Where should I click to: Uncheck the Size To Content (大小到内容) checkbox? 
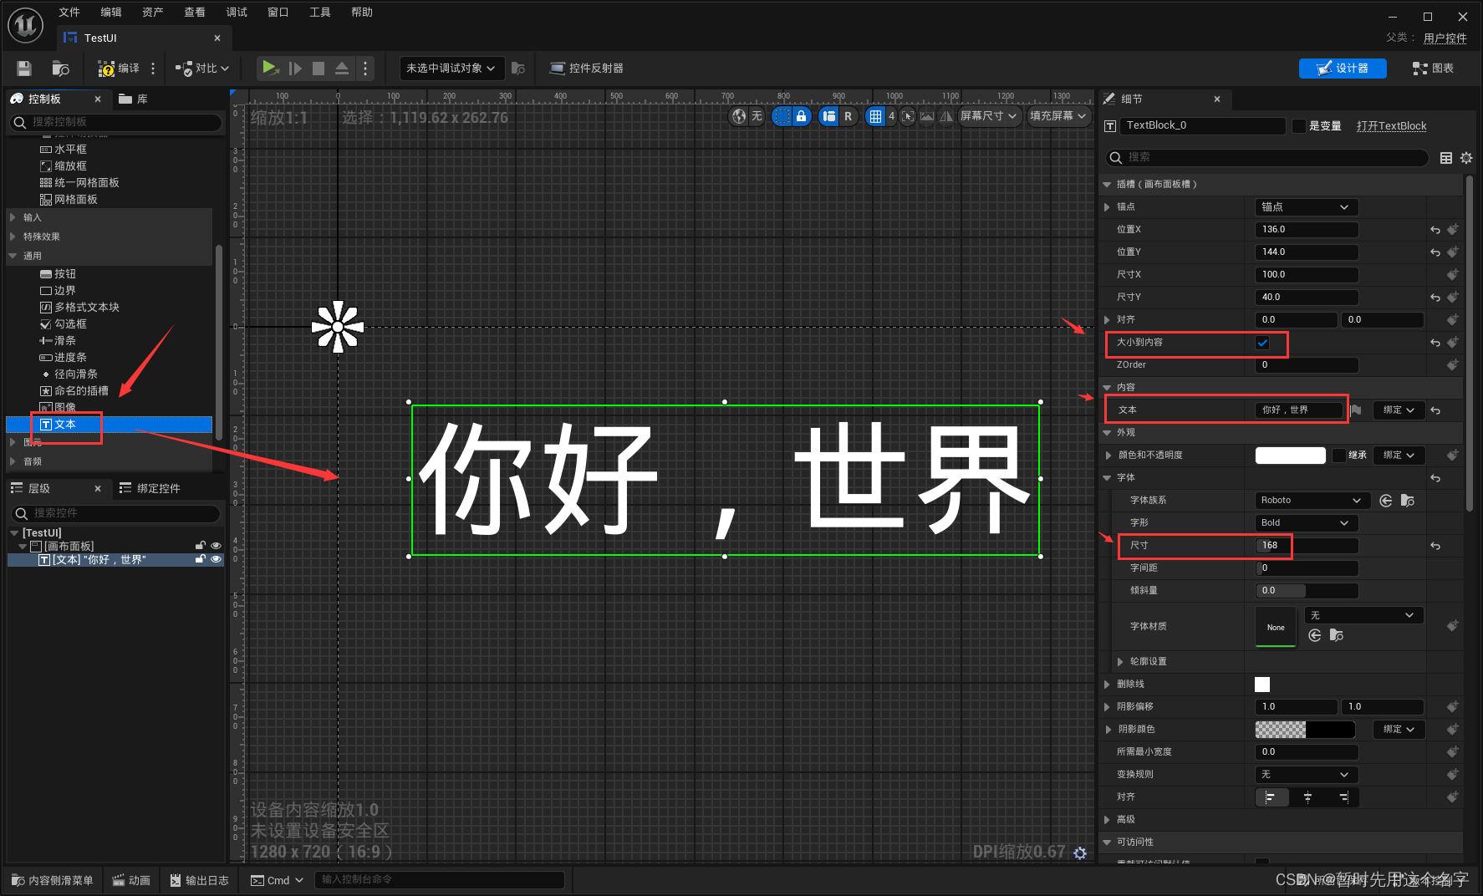click(x=1262, y=343)
